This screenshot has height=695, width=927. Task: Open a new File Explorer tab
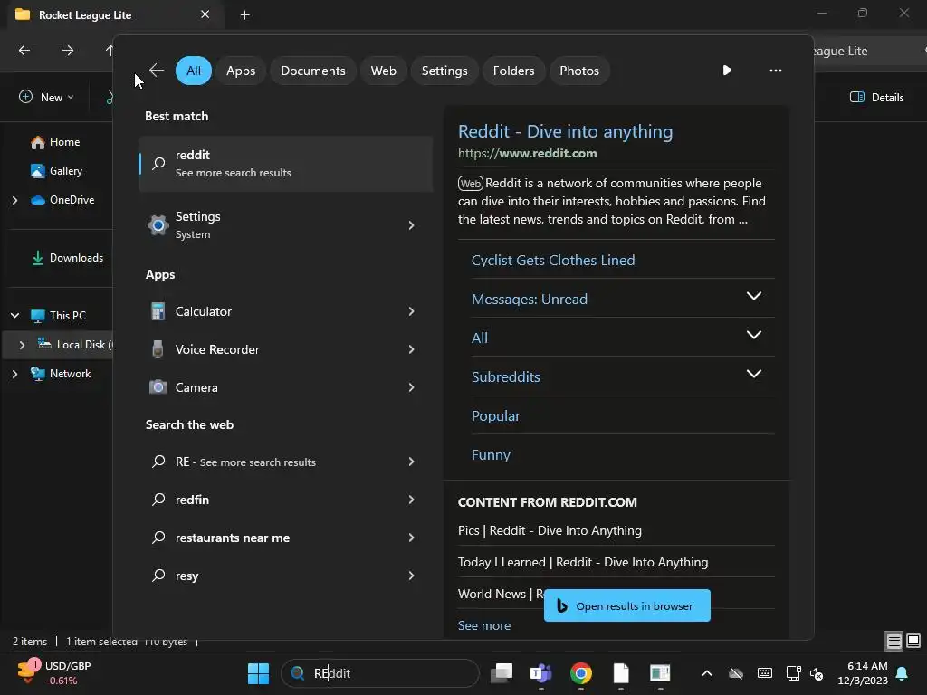pos(244,14)
